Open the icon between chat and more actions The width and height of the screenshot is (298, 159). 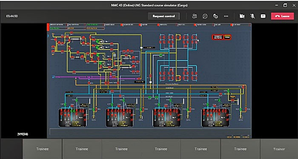(215, 16)
